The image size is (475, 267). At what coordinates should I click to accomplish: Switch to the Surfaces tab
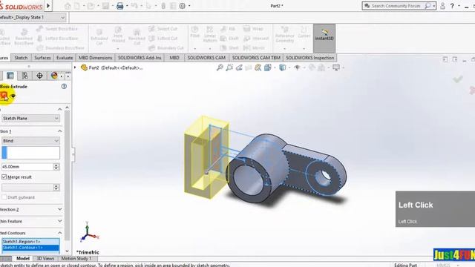click(x=42, y=58)
